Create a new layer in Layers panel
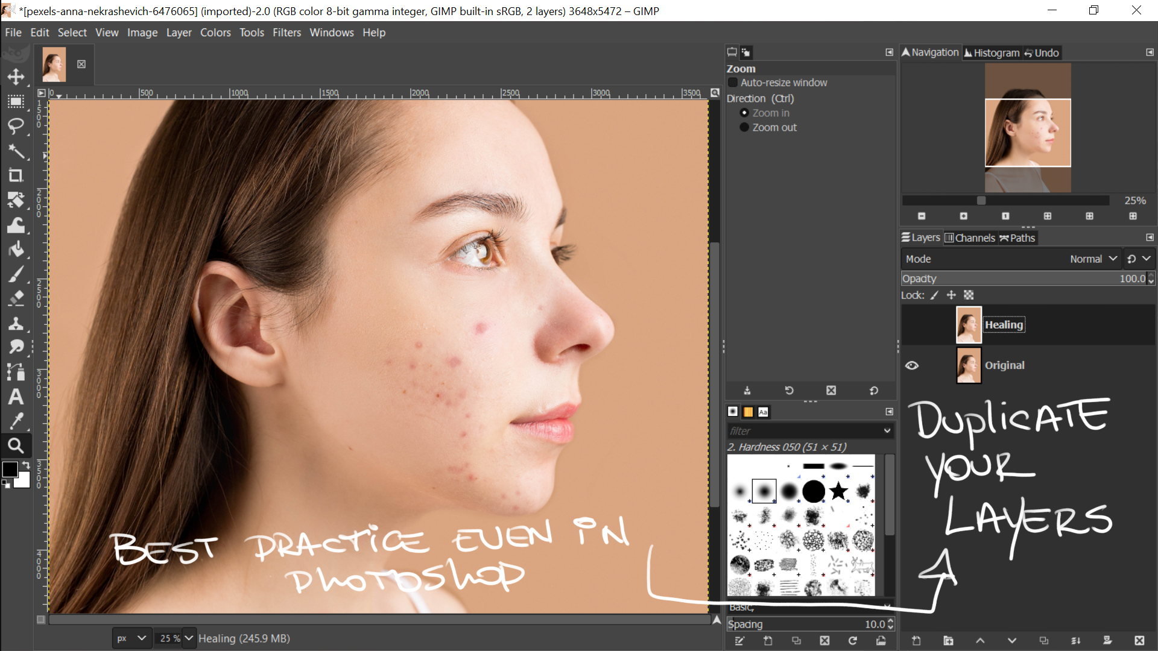Screen dimensions: 1158x651 (x=916, y=641)
